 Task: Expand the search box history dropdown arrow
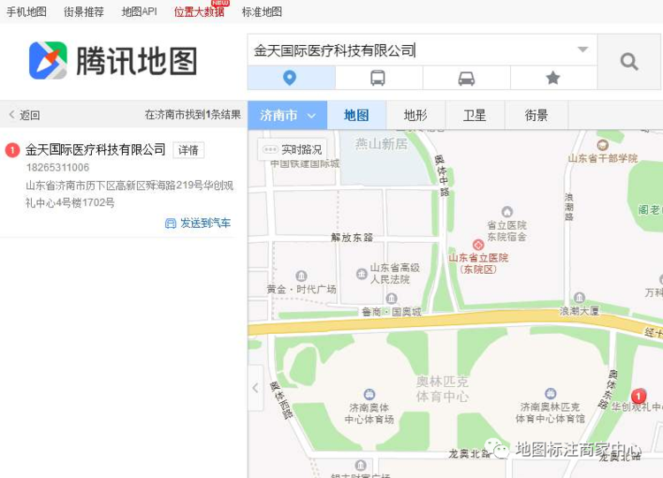tap(583, 49)
